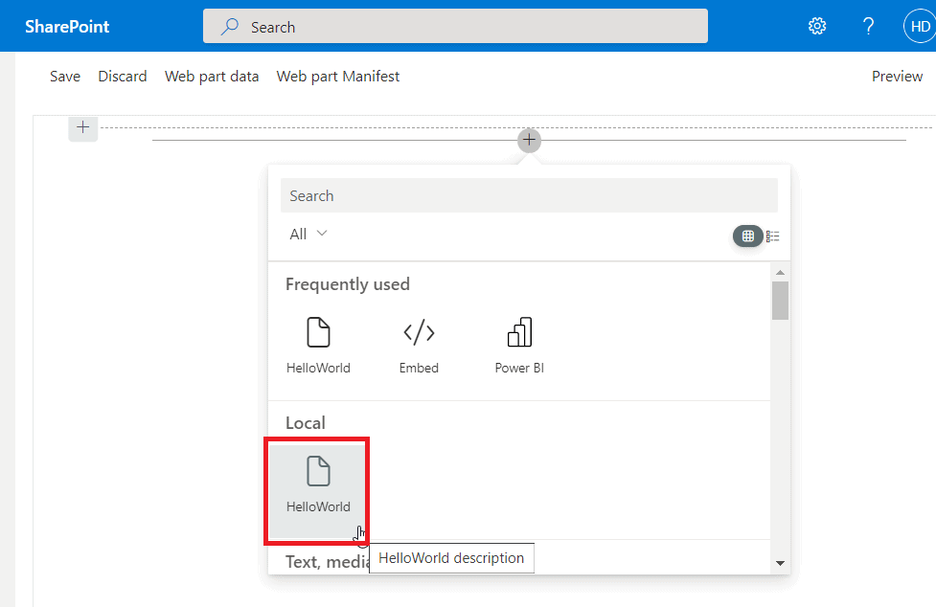Save the workbench page

pyautogui.click(x=64, y=77)
